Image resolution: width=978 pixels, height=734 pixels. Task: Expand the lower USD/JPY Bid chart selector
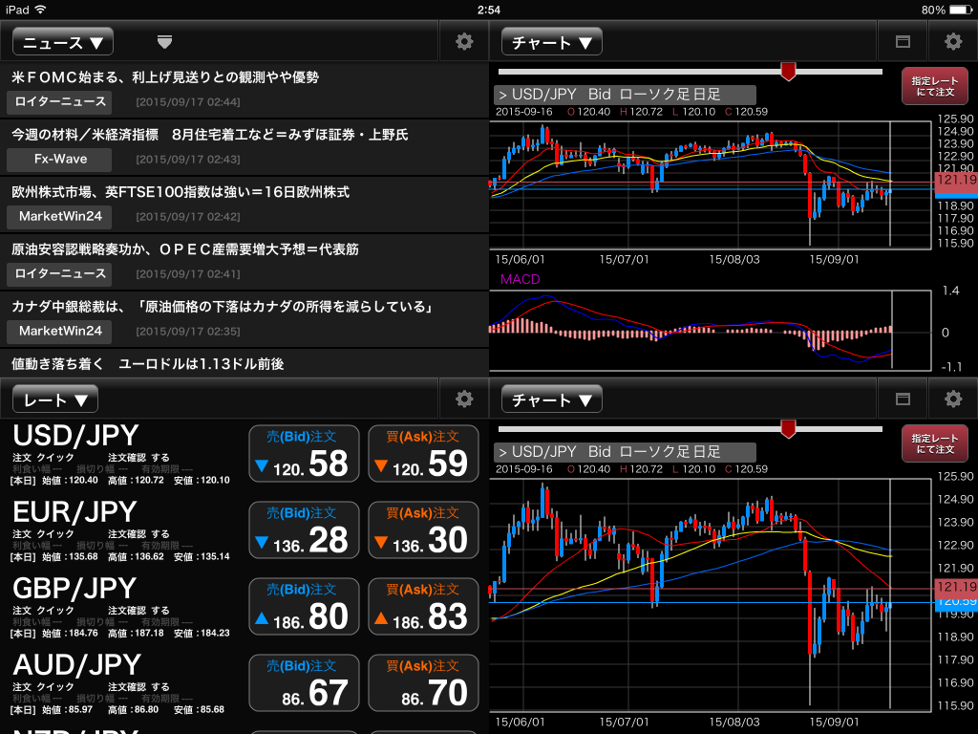pyautogui.click(x=625, y=452)
